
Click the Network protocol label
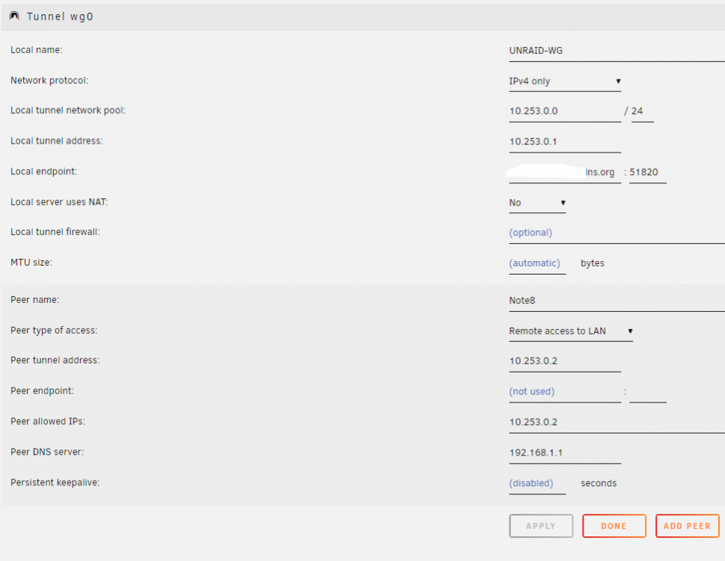[x=49, y=80]
